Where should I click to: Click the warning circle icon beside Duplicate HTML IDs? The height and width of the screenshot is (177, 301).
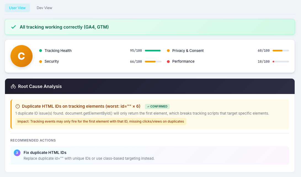point(17,106)
